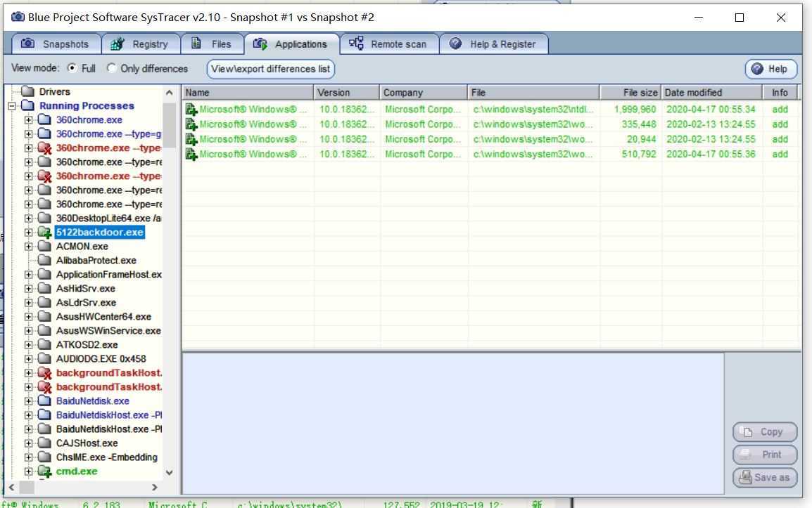Switch to the Files tab
The height and width of the screenshot is (508, 812).
(212, 44)
